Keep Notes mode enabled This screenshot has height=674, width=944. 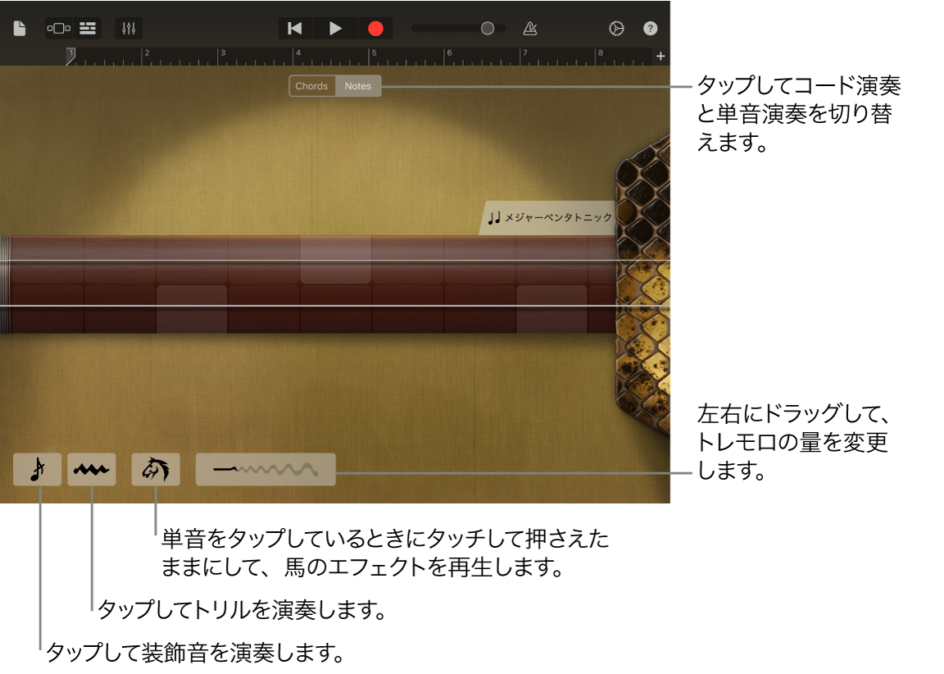click(x=358, y=85)
